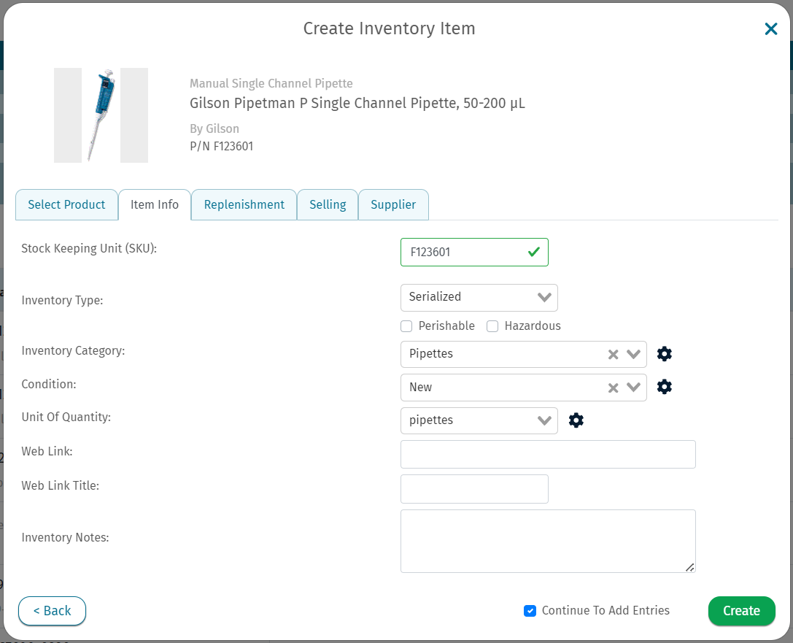Open the Replenishment tab

click(244, 204)
